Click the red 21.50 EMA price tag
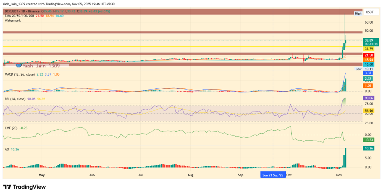Image resolution: width=383 pixels, height=195 pixels. tap(368, 55)
